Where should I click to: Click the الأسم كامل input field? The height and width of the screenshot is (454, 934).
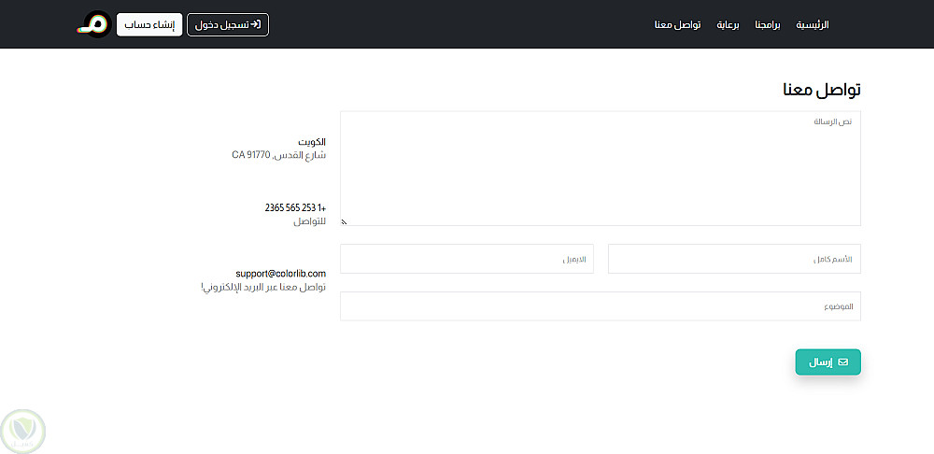pos(734,259)
